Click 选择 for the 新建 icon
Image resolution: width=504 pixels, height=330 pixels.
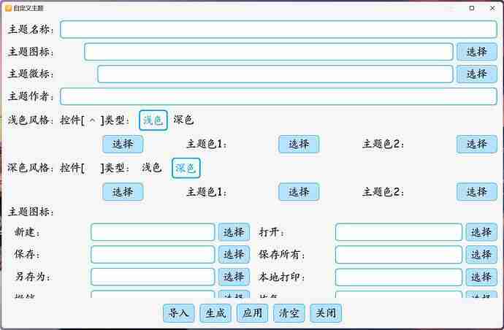[x=234, y=232]
